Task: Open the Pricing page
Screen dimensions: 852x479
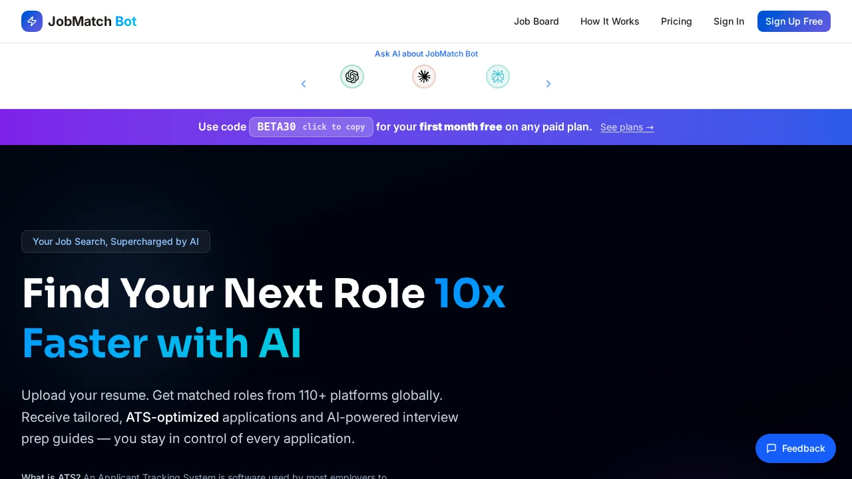Action: click(x=676, y=21)
